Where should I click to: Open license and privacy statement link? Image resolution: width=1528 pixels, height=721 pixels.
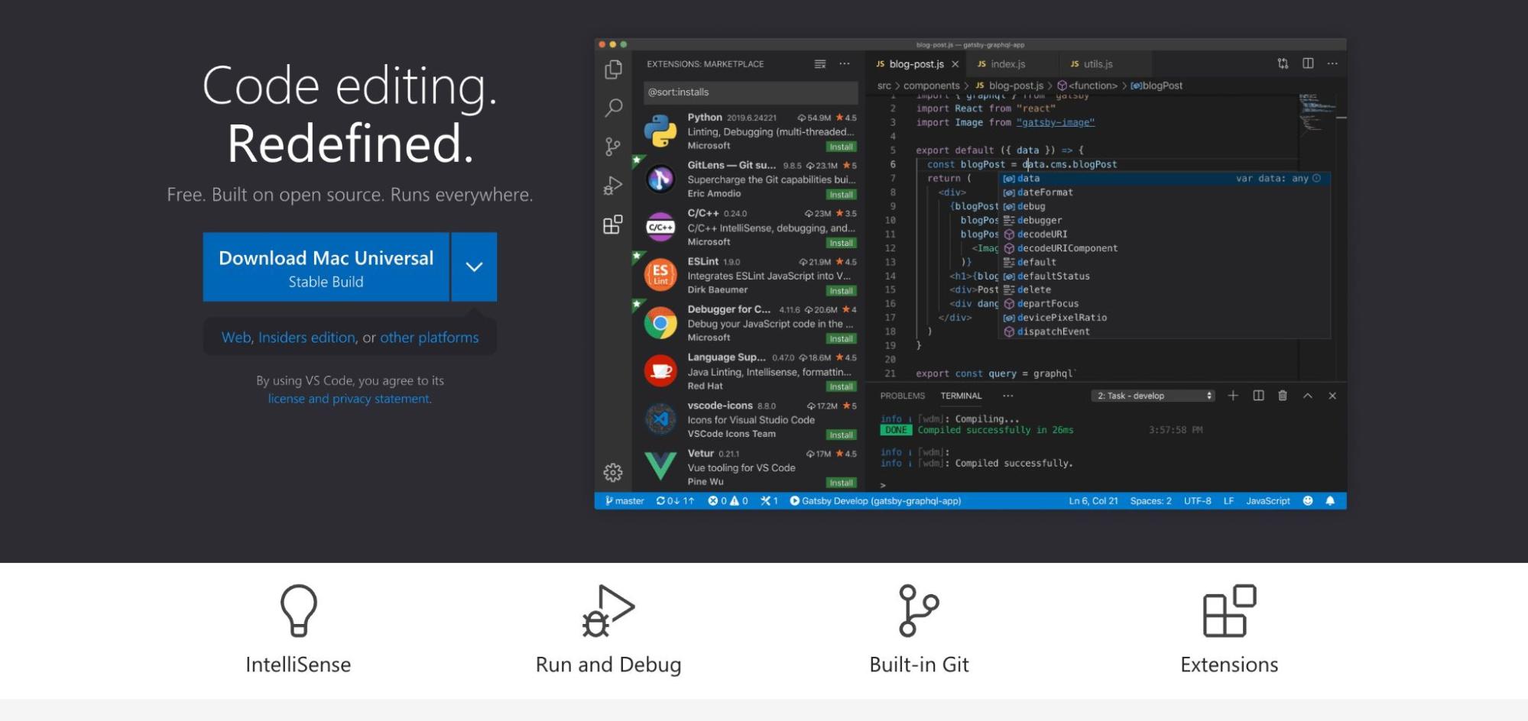click(x=349, y=399)
